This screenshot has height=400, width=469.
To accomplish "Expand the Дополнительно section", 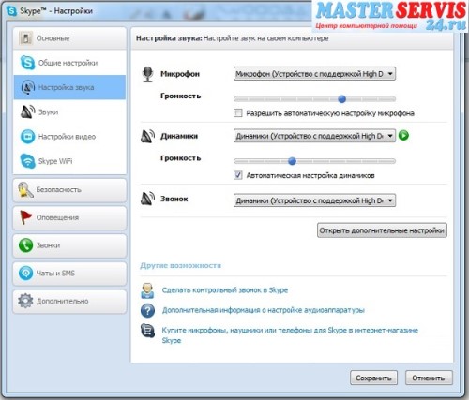I will (x=69, y=301).
